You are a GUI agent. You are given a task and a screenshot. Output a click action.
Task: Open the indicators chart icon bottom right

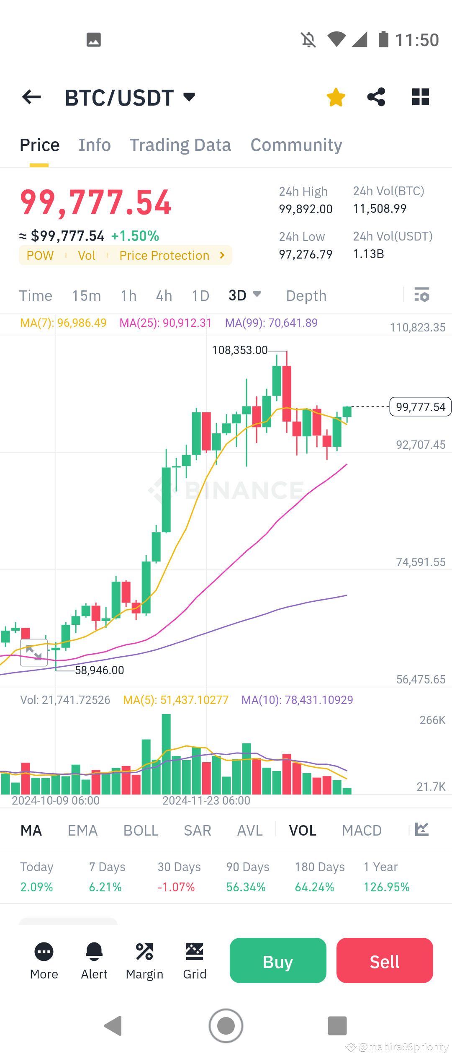click(x=421, y=830)
